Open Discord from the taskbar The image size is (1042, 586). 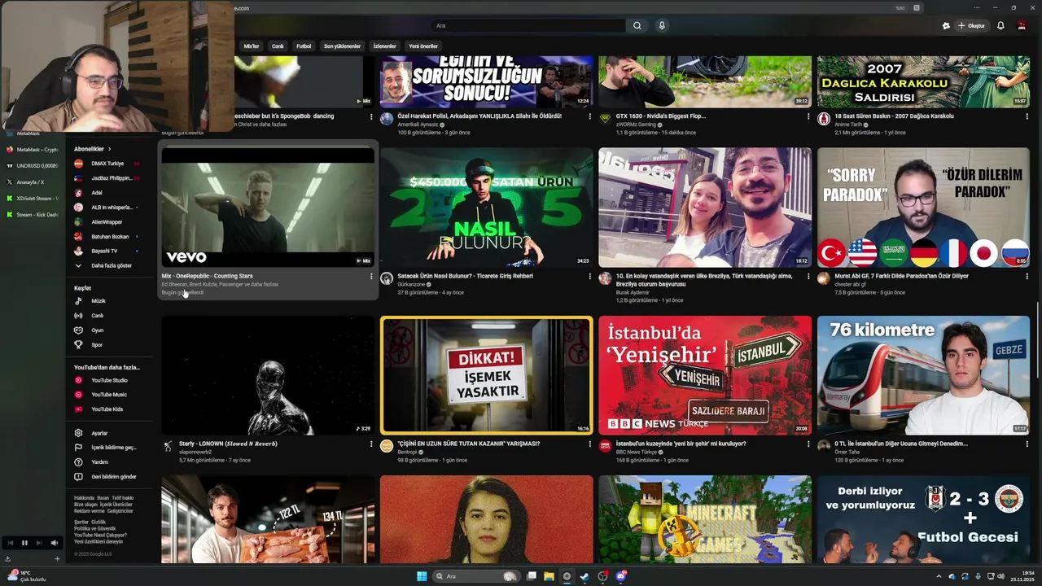pos(621,576)
